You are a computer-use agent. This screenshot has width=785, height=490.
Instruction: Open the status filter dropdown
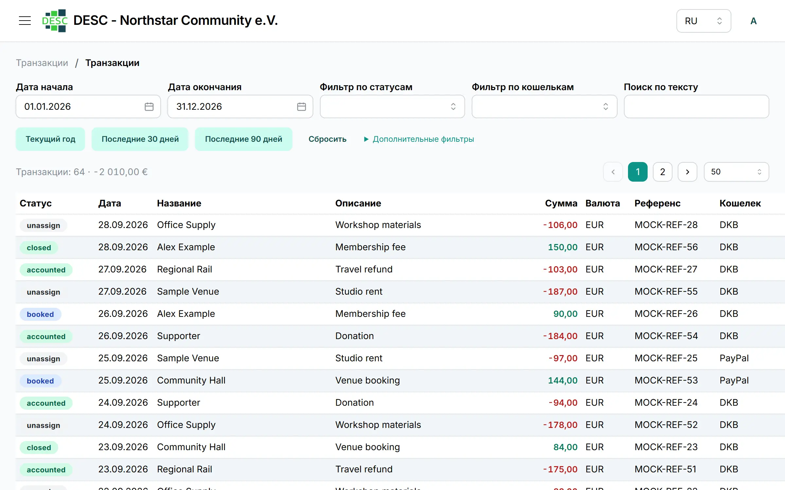(392, 106)
